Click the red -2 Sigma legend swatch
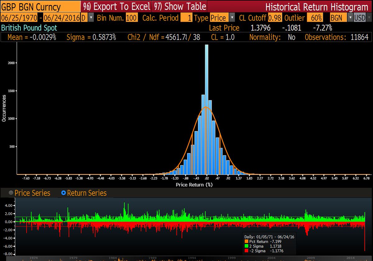 247,251
